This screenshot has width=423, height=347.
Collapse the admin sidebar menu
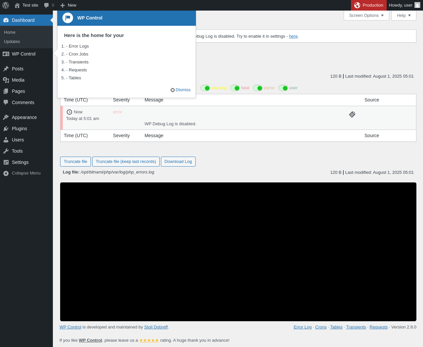point(26,173)
